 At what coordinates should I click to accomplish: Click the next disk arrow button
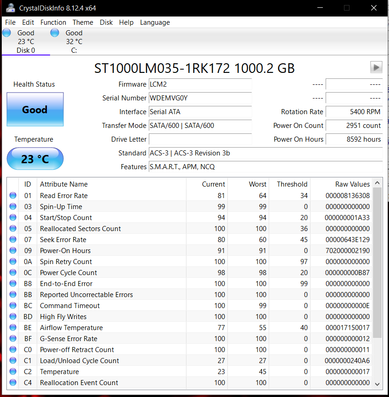click(x=376, y=67)
